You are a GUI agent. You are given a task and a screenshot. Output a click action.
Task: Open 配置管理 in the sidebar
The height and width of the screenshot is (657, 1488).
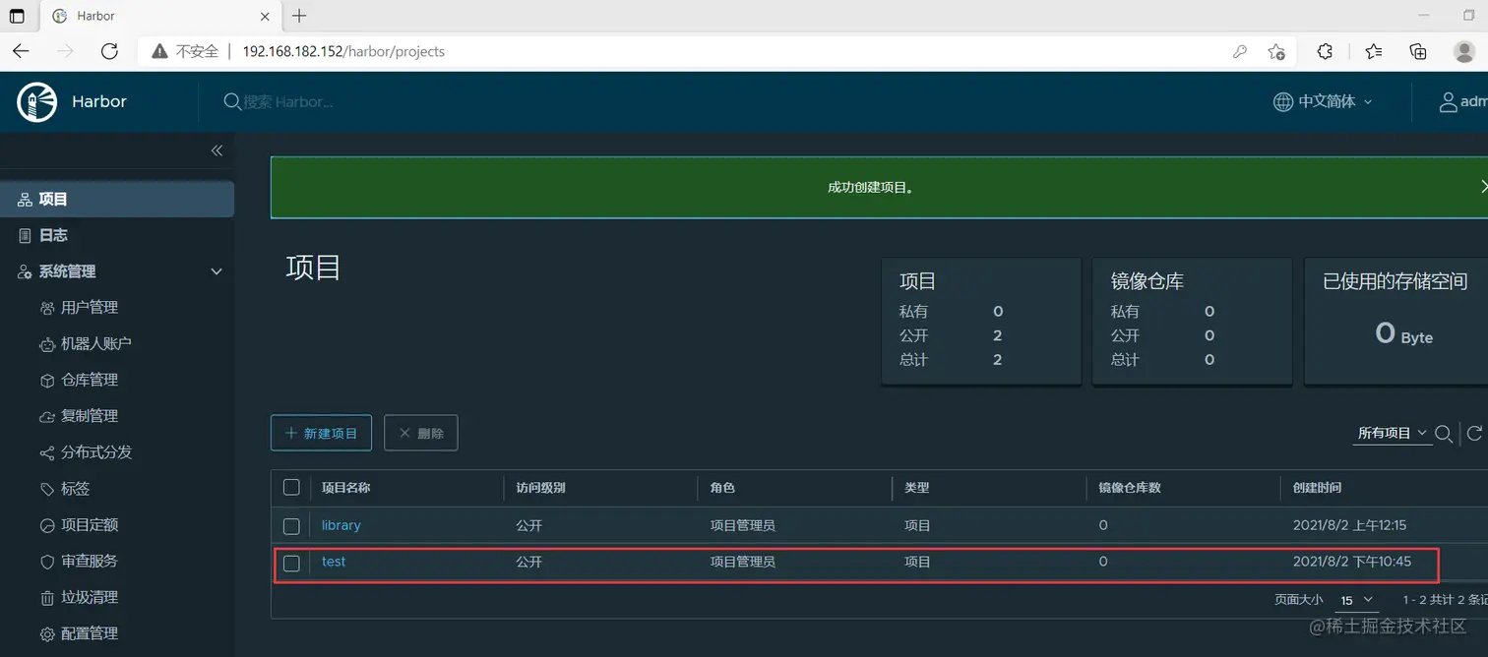(89, 633)
